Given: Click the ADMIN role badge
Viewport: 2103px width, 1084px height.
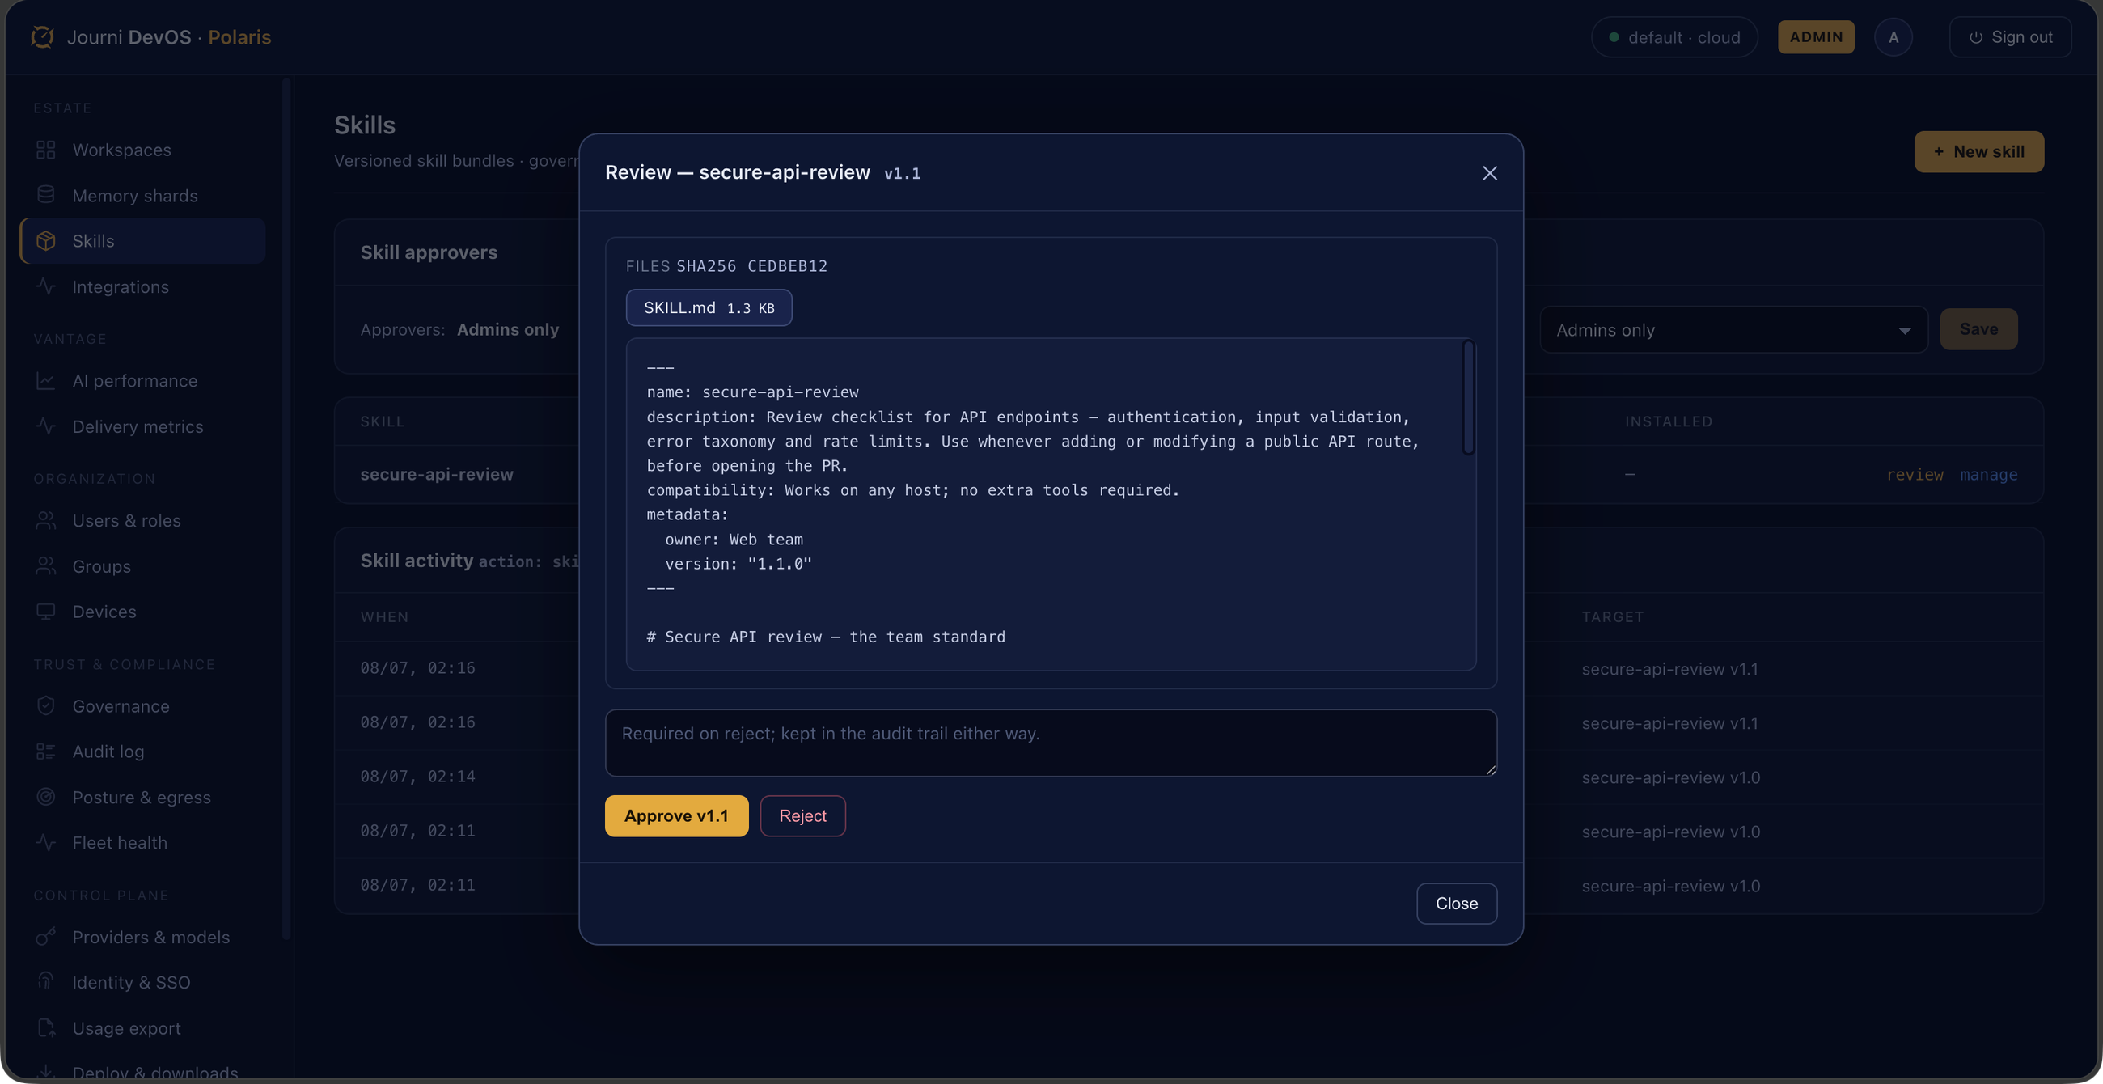Looking at the screenshot, I should 1816,36.
